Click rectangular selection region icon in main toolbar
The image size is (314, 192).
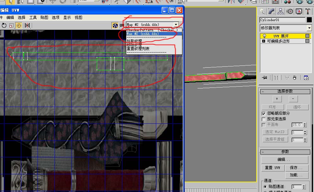click(x=30, y=2)
